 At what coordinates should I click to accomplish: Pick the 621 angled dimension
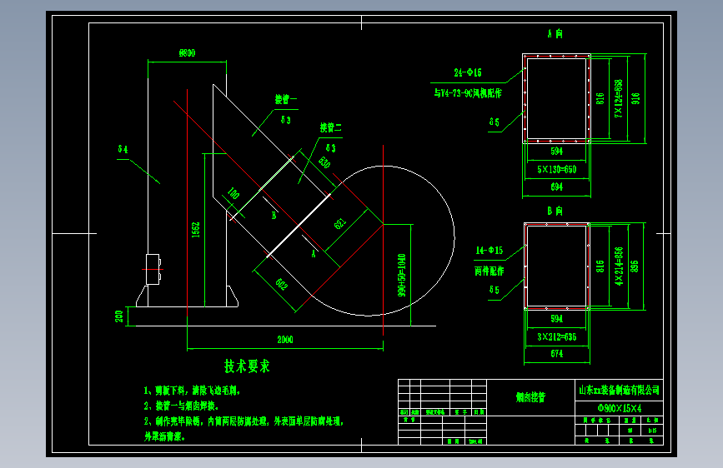point(340,223)
